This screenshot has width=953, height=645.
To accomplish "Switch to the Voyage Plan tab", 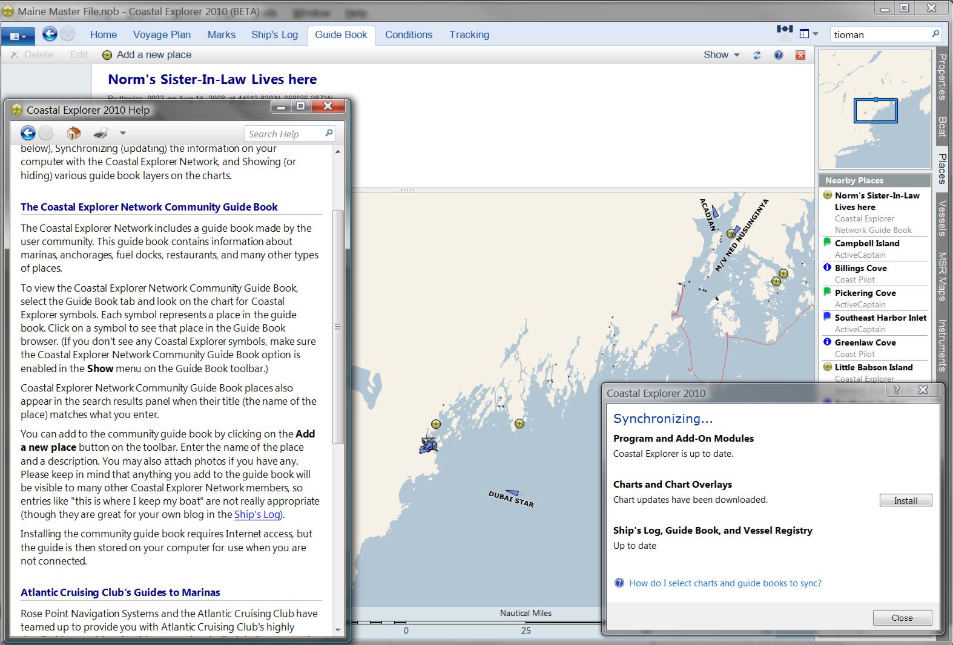I will point(162,34).
